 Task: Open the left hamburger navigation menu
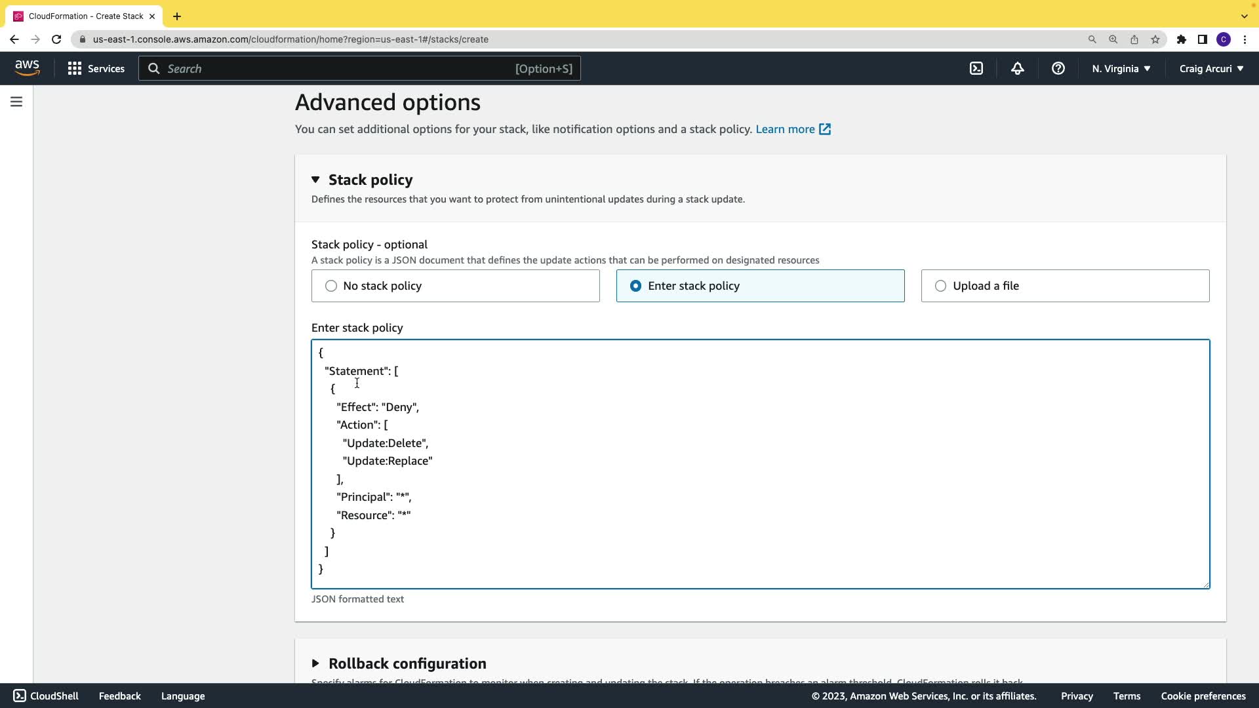(x=16, y=102)
